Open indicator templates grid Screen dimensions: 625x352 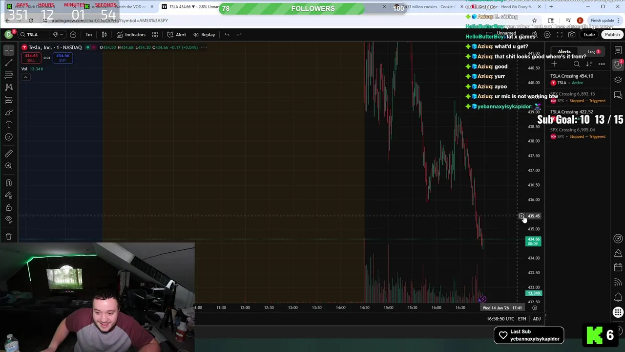pos(155,34)
